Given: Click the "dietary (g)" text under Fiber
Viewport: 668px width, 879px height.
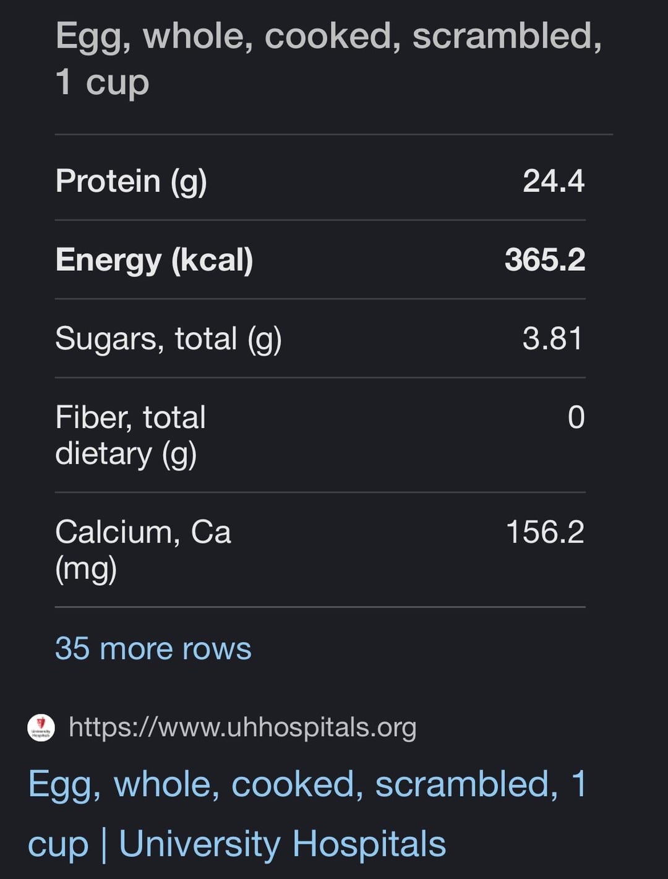Looking at the screenshot, I should [126, 454].
